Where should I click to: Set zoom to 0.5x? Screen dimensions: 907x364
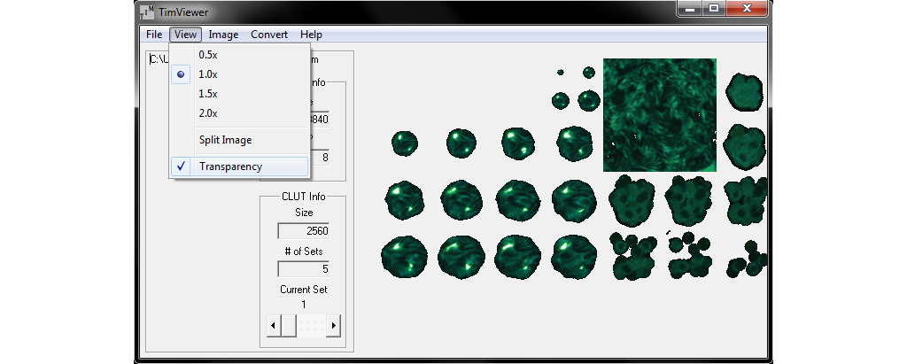(x=239, y=55)
